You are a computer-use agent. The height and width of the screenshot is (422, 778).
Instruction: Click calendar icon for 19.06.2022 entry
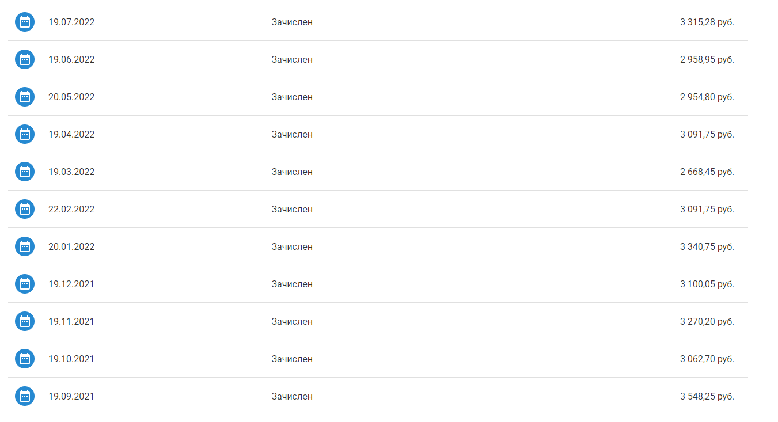(25, 59)
